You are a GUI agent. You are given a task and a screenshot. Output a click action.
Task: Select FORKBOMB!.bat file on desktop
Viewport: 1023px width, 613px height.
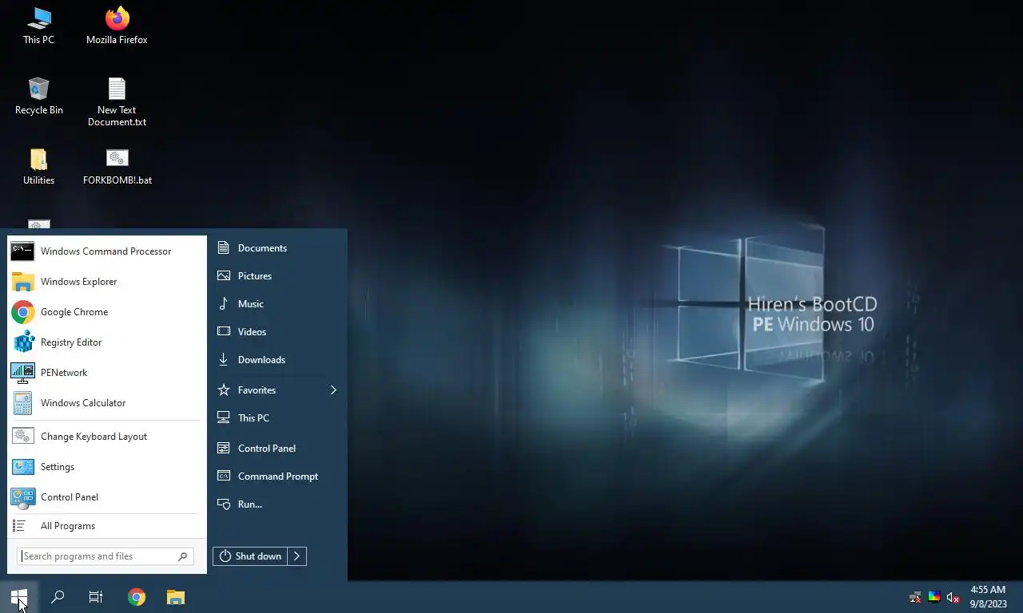pos(117,166)
